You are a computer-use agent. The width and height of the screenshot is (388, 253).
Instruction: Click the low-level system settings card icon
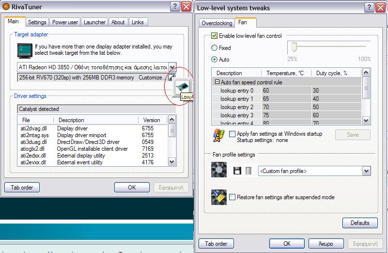(x=182, y=87)
